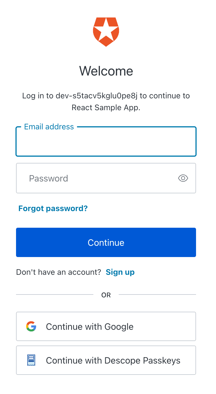Continue with Google sign in
Screen dimensions: 216x394
(x=106, y=326)
